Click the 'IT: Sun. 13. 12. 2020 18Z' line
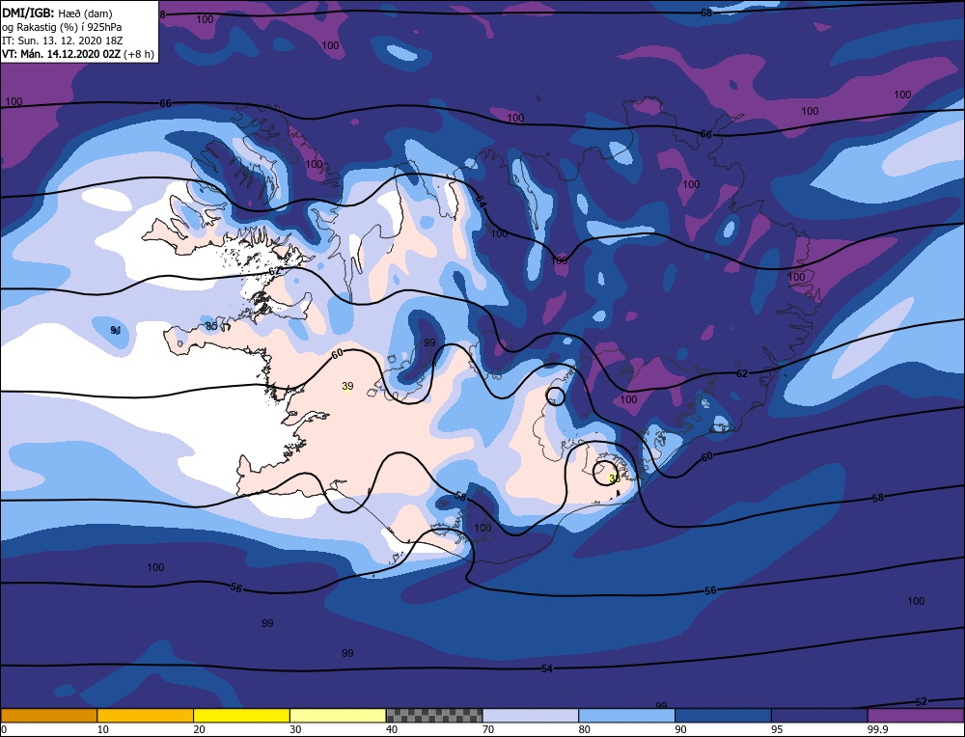 click(62, 41)
